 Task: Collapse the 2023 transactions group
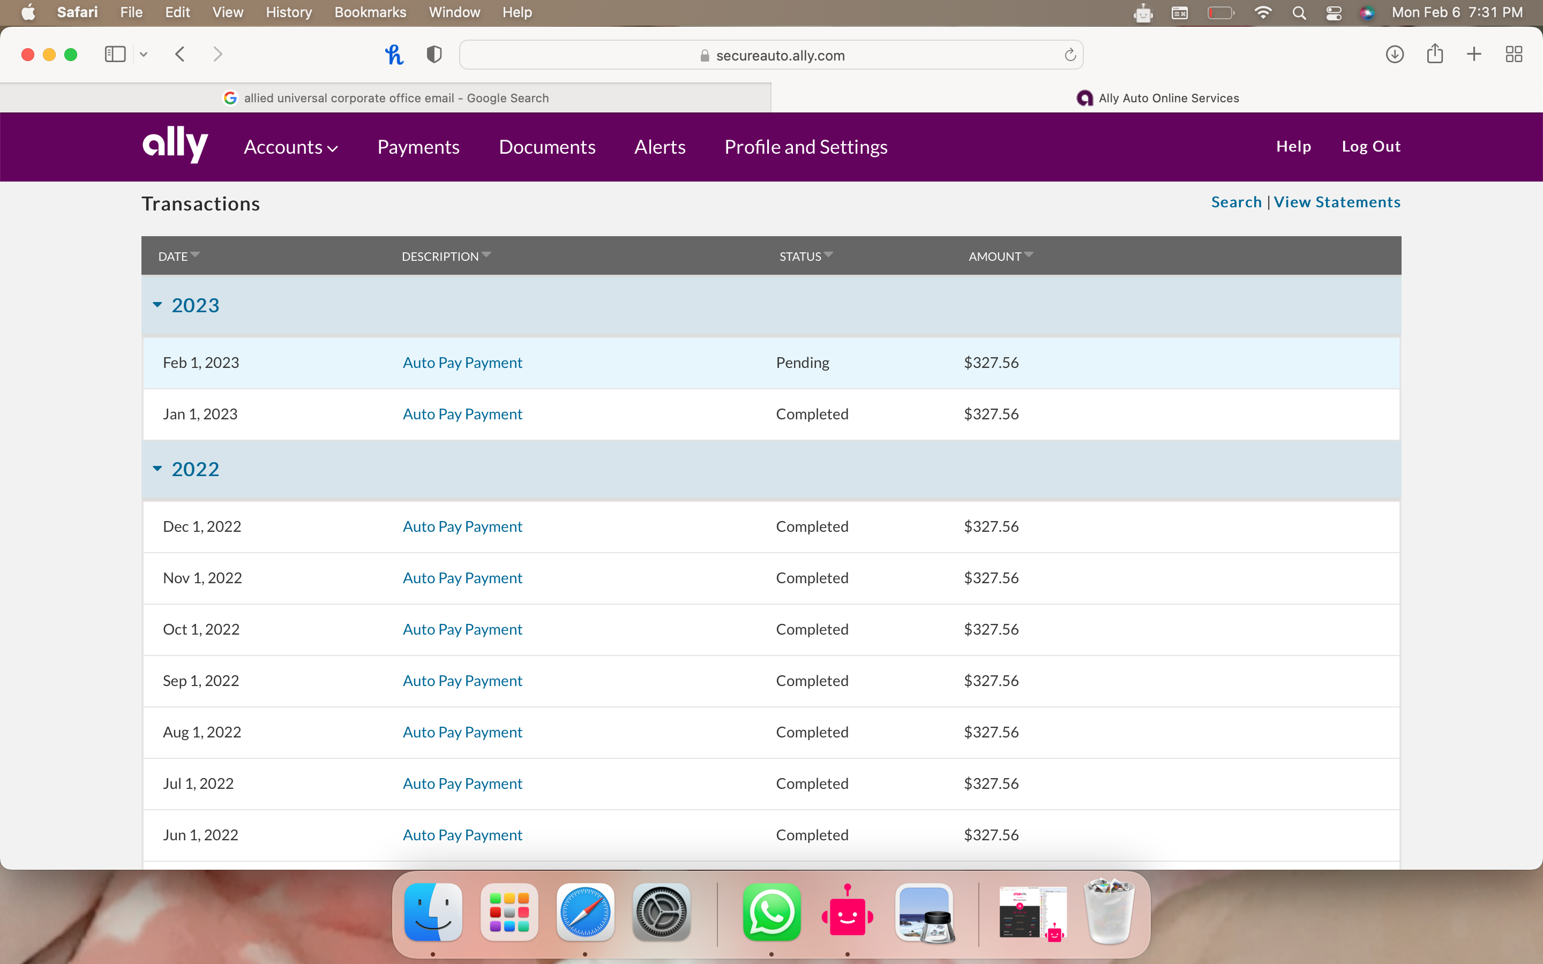pyautogui.click(x=158, y=305)
